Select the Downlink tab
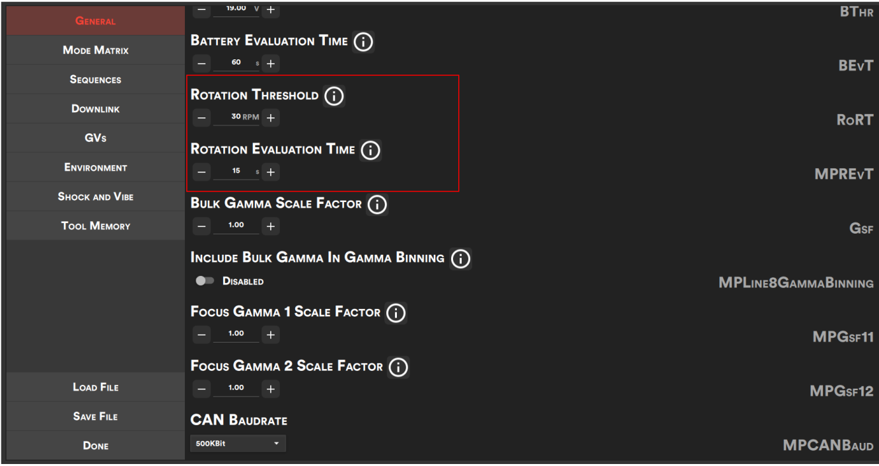Viewport: 879px width, 466px height. (x=96, y=109)
